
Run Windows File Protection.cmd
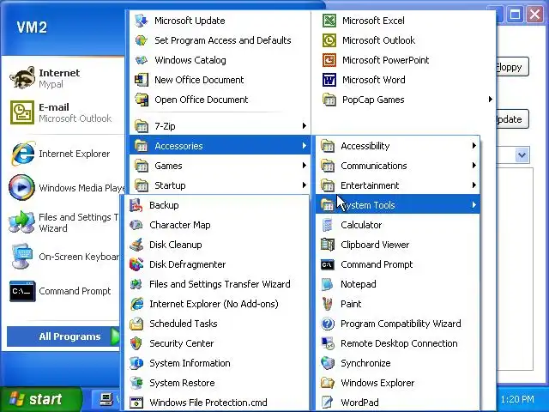click(217, 403)
